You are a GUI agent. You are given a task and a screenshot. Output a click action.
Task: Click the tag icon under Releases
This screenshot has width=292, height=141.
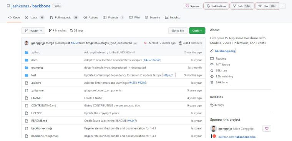(212, 105)
